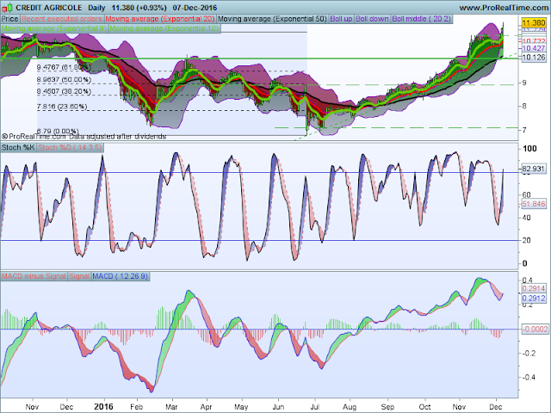
Task: Click the Boll middle (20 2) label
Action: coord(421,19)
